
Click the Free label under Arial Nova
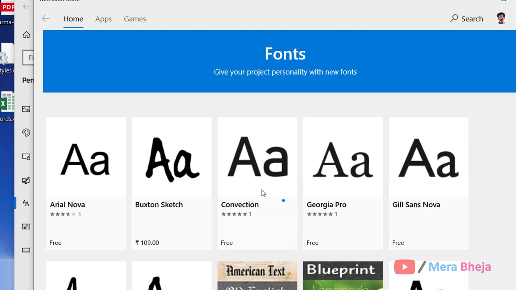(56, 243)
